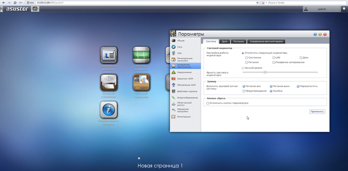
Task: Click the help icon in Параметры window
Action: click(x=315, y=34)
